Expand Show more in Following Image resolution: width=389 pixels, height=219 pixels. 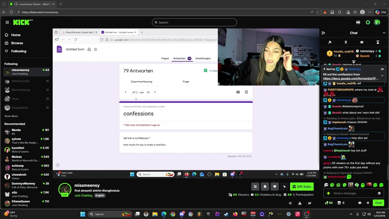(x=11, y=116)
